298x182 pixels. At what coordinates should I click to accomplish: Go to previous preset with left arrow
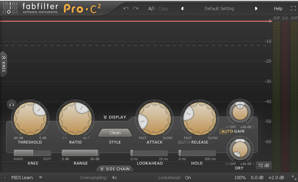tap(182, 8)
